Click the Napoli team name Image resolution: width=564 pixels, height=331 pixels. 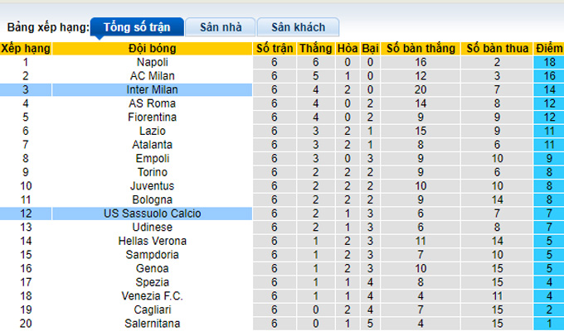[x=151, y=62]
